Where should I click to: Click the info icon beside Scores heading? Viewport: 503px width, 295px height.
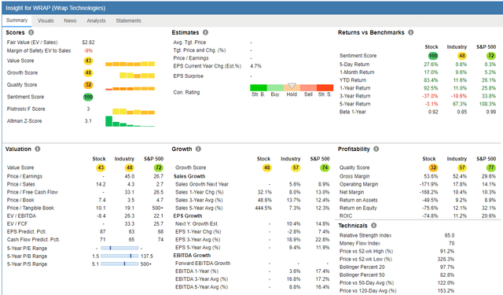(31, 32)
